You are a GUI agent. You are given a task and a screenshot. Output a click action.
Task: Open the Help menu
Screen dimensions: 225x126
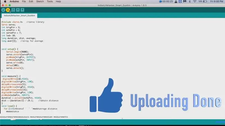click(x=58, y=1)
